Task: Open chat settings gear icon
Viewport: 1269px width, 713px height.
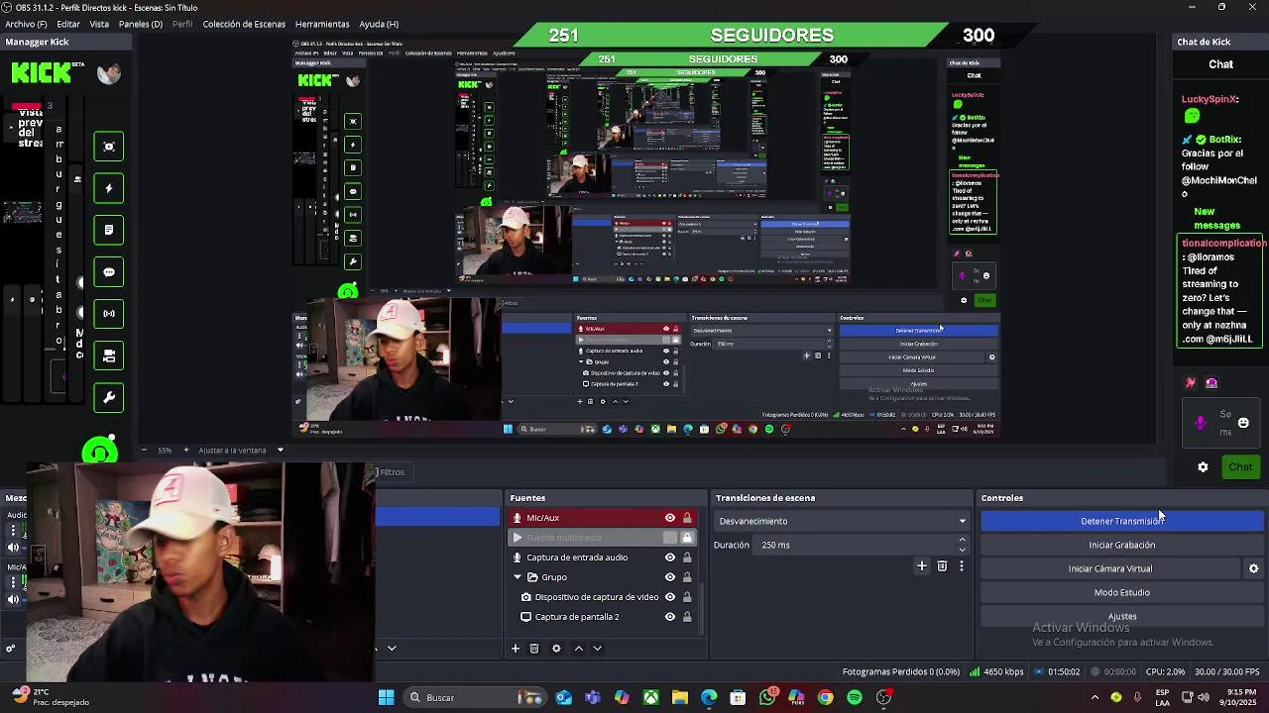Action: pyautogui.click(x=1203, y=467)
